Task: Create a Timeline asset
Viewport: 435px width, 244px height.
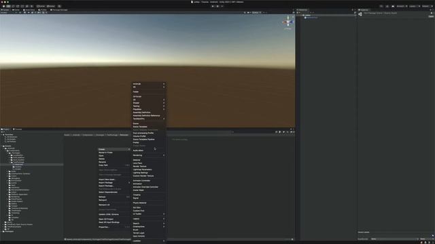Action: pos(149,195)
